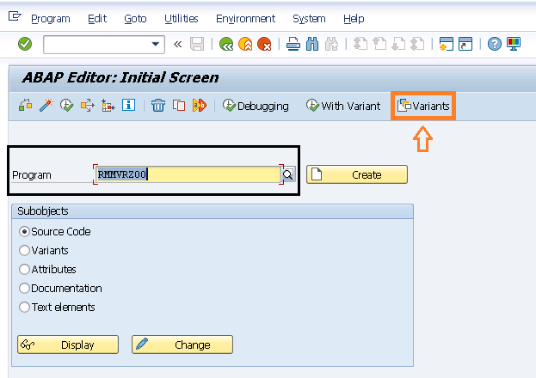Image resolution: width=536 pixels, height=378 pixels.
Task: Open the Goto menu
Action: point(135,18)
